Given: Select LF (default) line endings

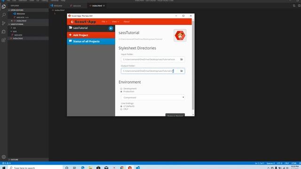Looking at the screenshot, I should coord(121,106).
